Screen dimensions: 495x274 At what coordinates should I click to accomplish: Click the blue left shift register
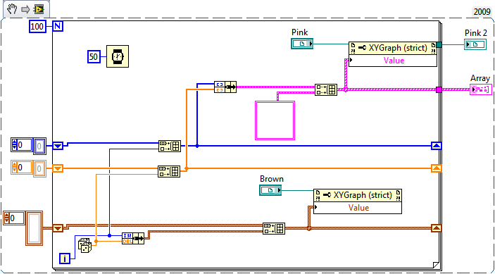[x=58, y=146]
